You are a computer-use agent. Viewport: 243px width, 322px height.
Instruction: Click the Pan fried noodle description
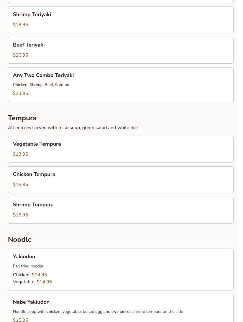click(x=28, y=266)
